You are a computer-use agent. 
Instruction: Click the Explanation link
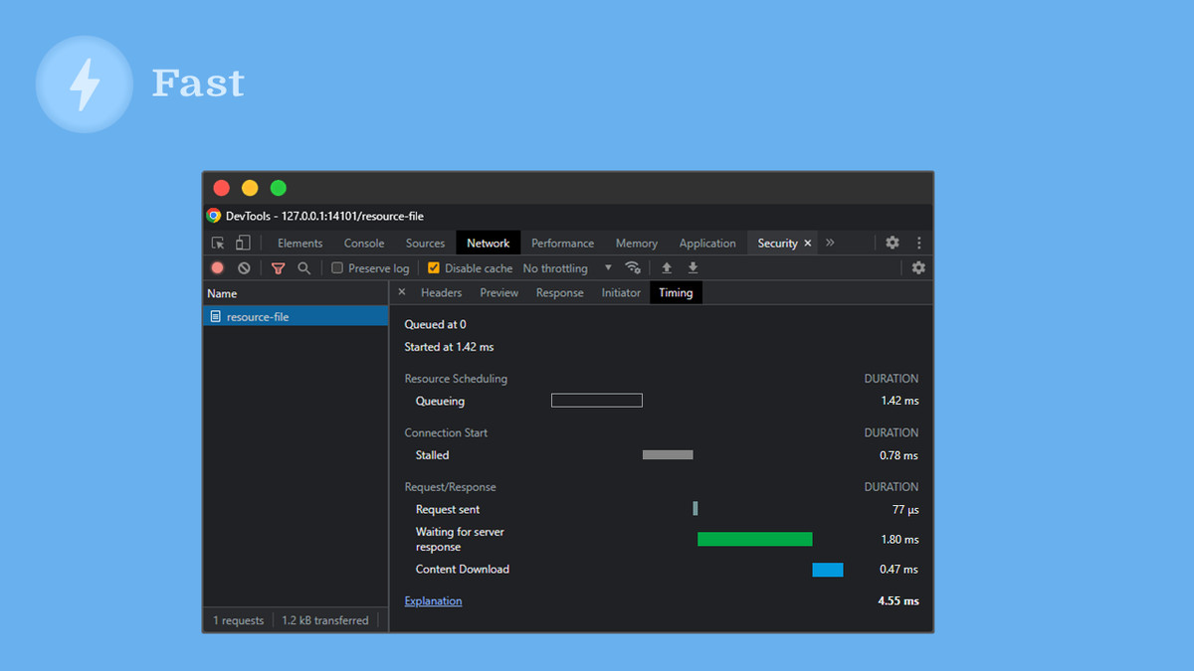coord(433,600)
